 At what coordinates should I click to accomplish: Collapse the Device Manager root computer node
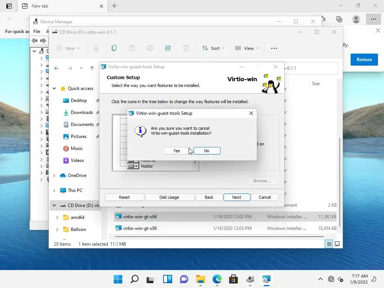(34, 51)
